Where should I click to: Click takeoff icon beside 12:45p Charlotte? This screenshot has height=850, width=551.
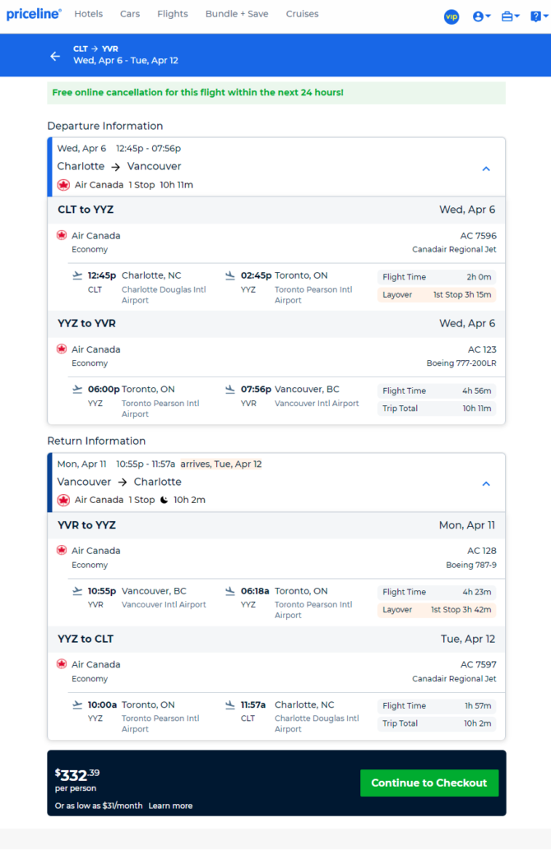(77, 275)
